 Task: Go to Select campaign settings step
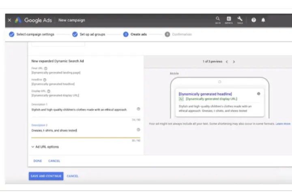32,35
